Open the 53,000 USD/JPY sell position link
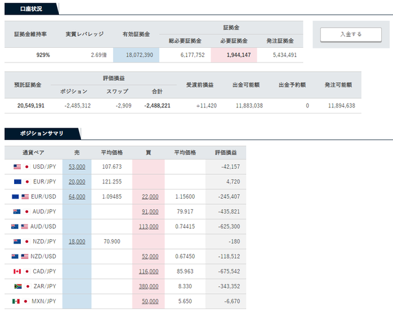The image size is (393, 314). tap(77, 166)
